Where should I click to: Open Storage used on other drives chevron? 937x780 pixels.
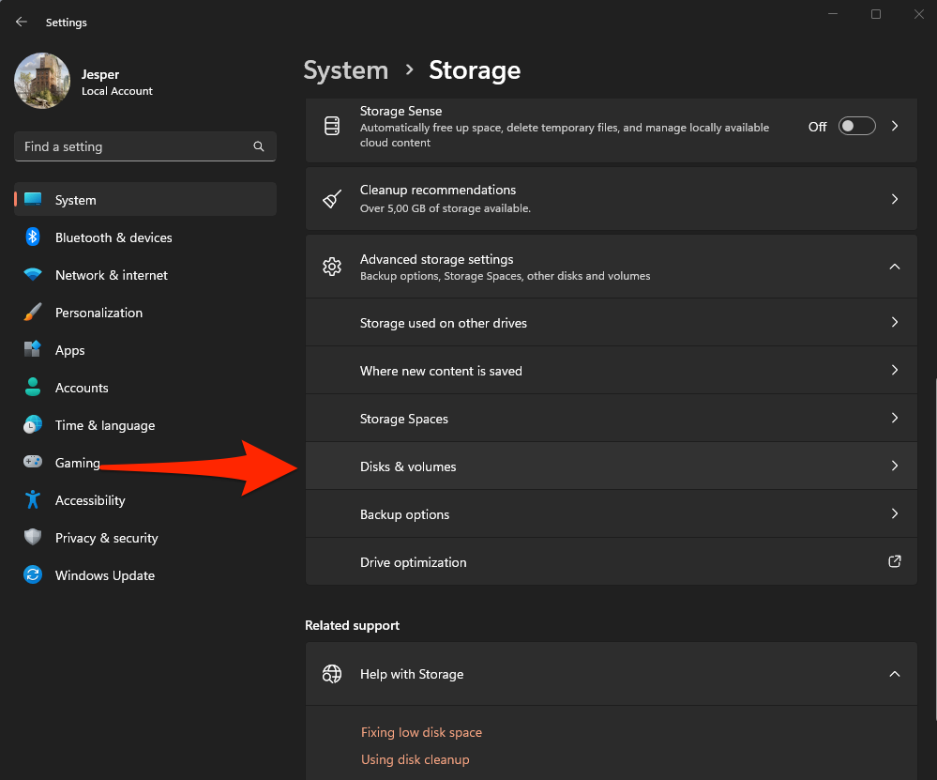(895, 322)
